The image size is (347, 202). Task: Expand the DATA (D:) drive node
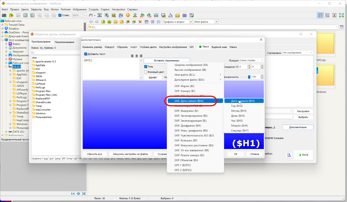(6, 132)
